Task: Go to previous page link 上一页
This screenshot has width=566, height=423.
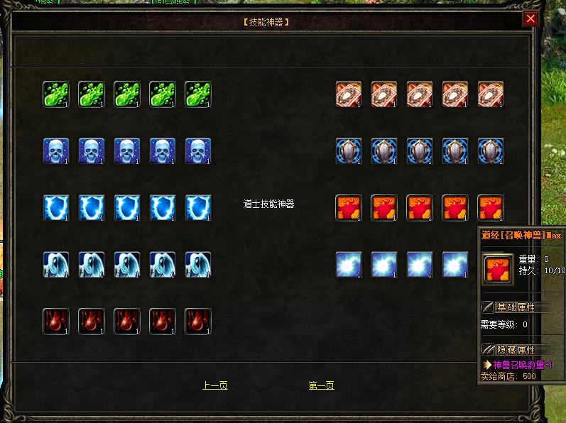Action: coord(215,385)
